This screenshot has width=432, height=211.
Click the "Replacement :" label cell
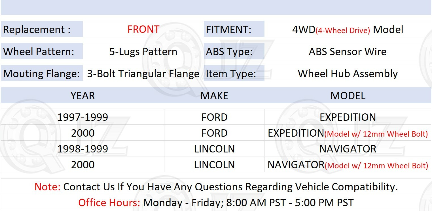click(37, 30)
